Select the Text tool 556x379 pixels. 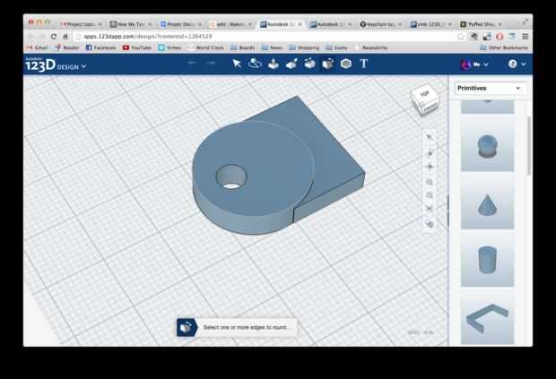tap(364, 64)
